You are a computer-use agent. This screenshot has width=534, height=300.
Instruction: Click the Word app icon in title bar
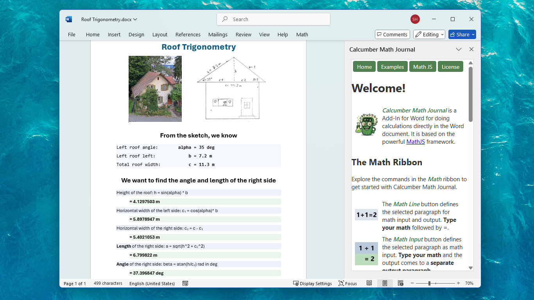point(69,19)
